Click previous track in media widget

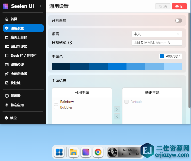tap(122, 154)
